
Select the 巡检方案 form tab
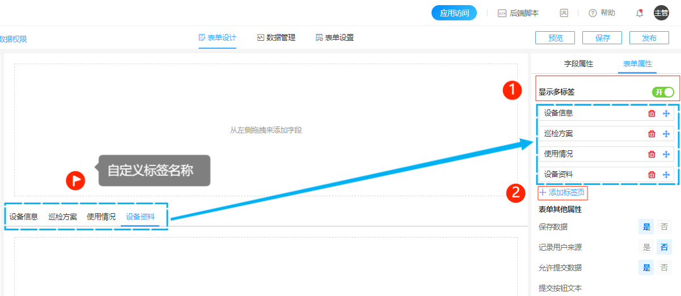(x=62, y=217)
